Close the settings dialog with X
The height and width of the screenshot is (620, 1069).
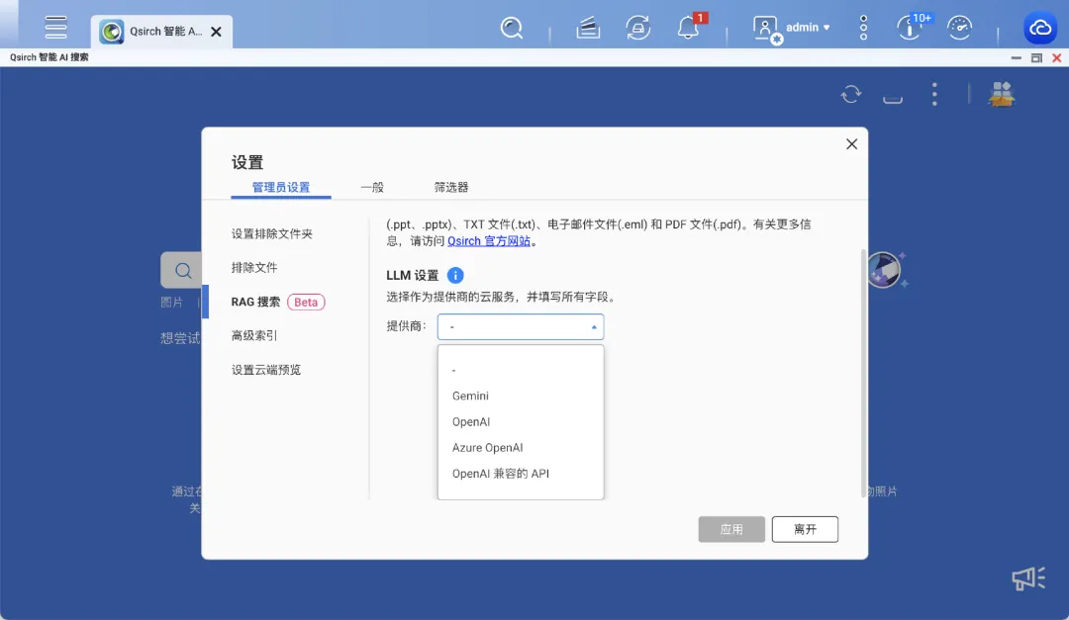click(851, 144)
